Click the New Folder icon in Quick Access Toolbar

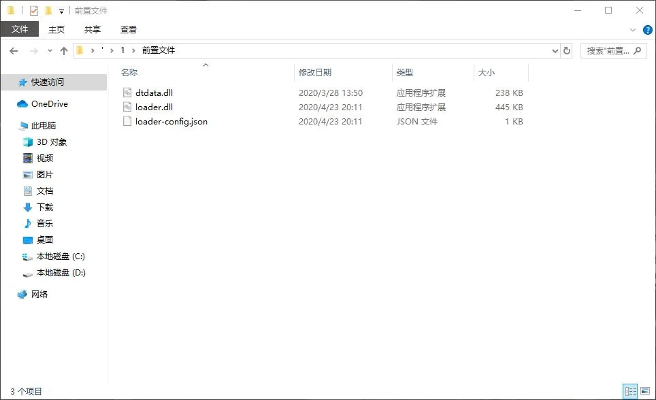(x=48, y=10)
